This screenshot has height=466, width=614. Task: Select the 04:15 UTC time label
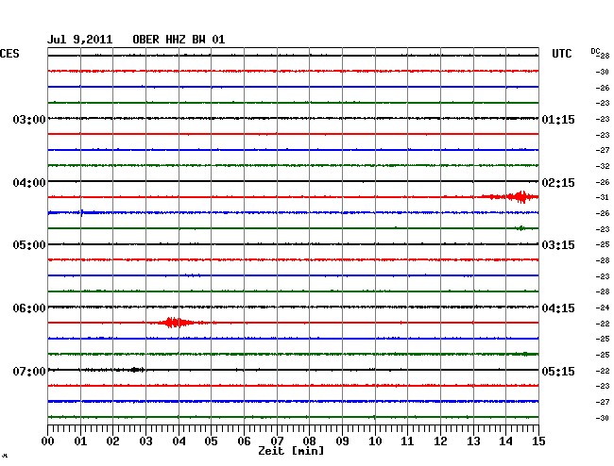pyautogui.click(x=558, y=308)
